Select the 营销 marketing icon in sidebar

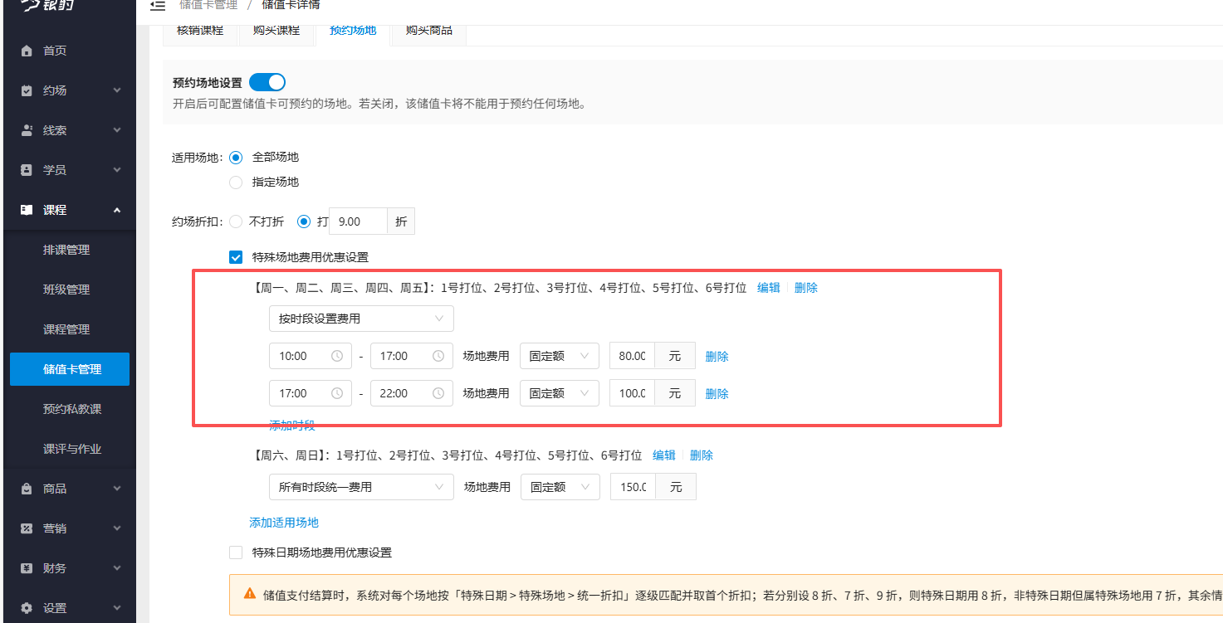click(28, 528)
